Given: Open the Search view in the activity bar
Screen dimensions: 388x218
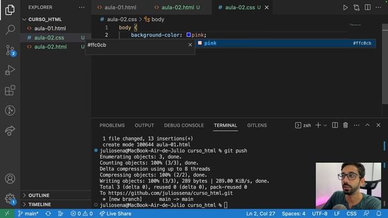Looking at the screenshot, I should pos(10,30).
